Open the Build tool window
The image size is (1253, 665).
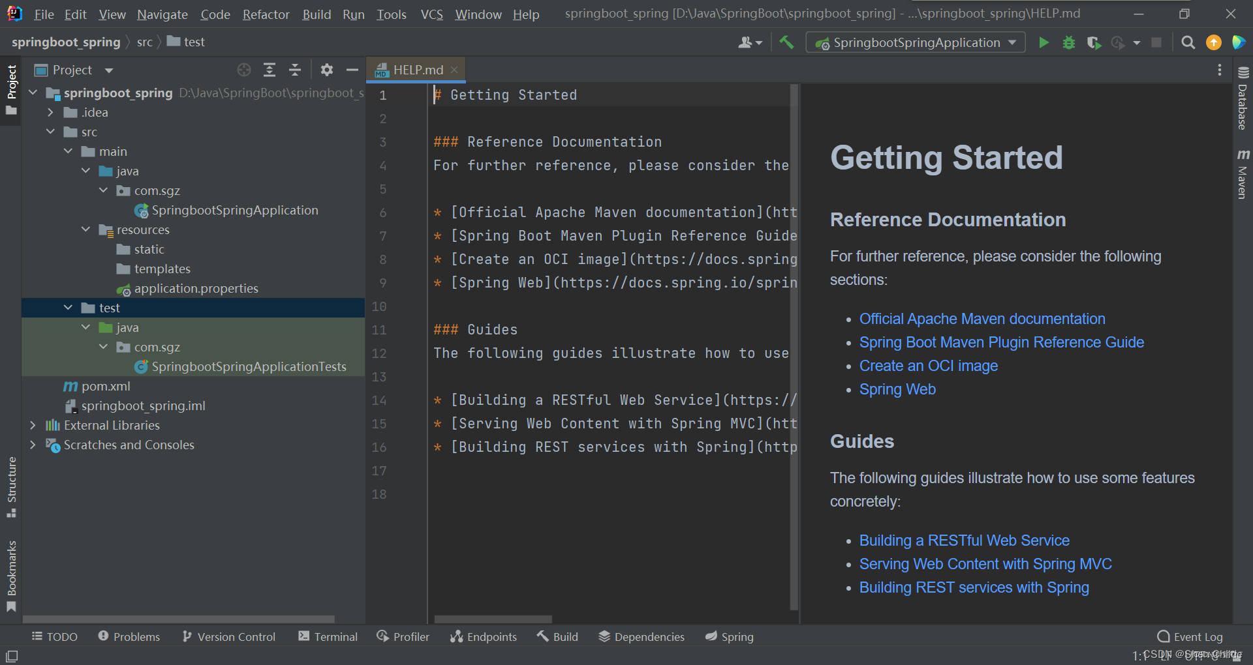(x=558, y=636)
